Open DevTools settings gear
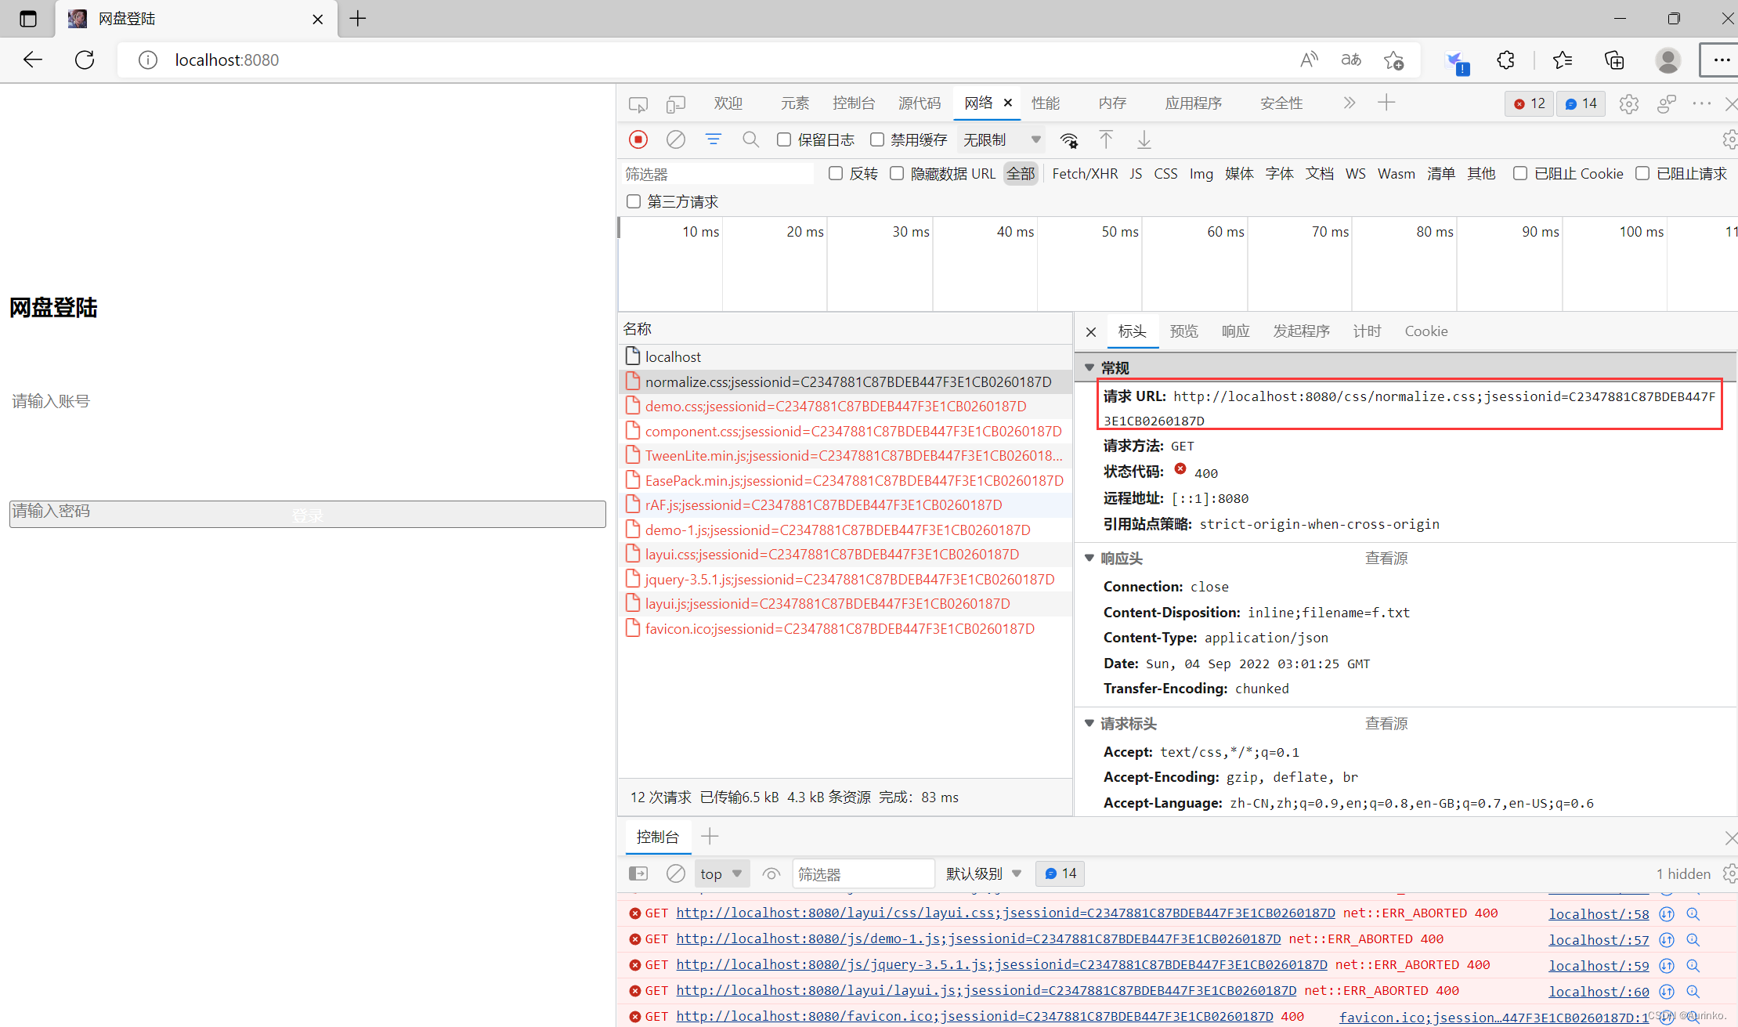 (x=1628, y=103)
